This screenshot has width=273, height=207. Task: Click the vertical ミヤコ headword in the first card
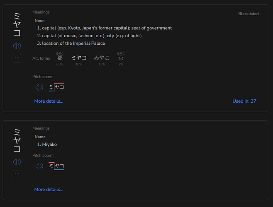pyautogui.click(x=17, y=24)
